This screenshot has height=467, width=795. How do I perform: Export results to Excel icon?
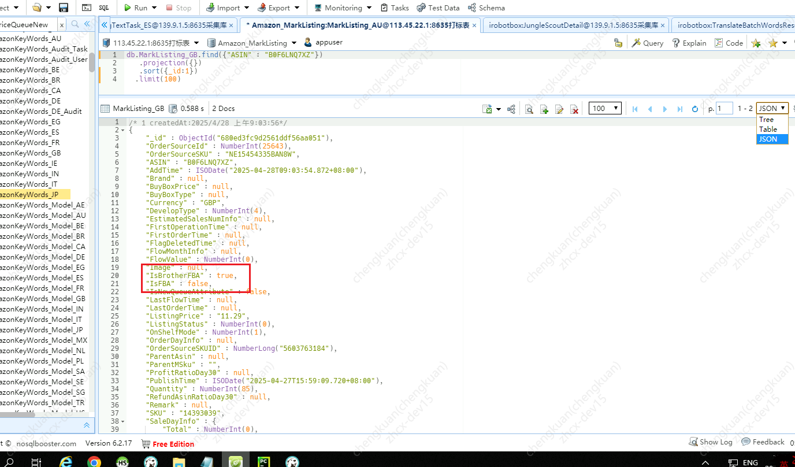tap(487, 109)
